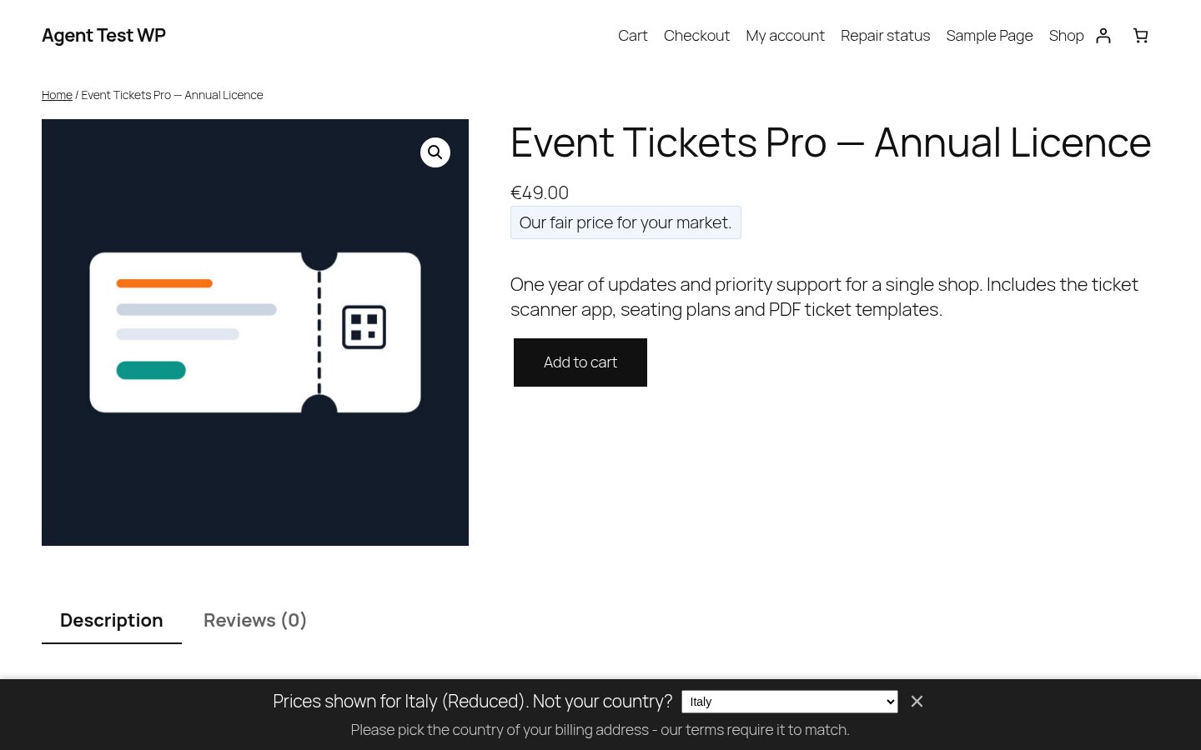Select the Description tab
The image size is (1201, 750).
click(x=112, y=620)
